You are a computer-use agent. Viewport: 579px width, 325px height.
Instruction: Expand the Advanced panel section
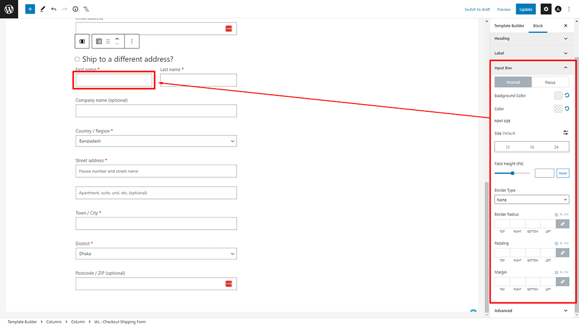pyautogui.click(x=532, y=311)
